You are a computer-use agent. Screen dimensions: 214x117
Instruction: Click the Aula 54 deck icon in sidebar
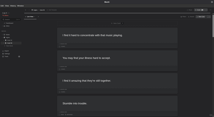point(6,43)
